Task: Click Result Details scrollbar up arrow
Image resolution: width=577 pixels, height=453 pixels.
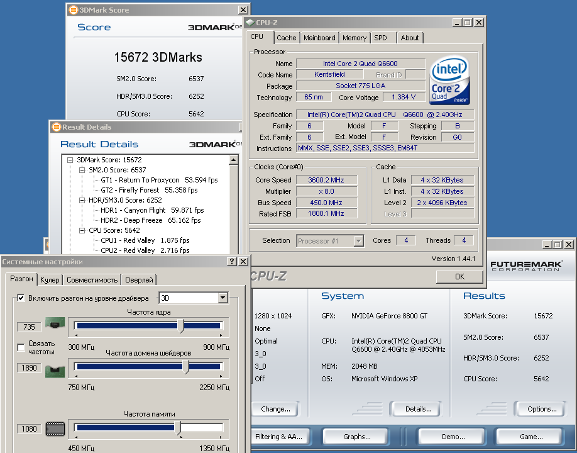Action: [x=234, y=160]
